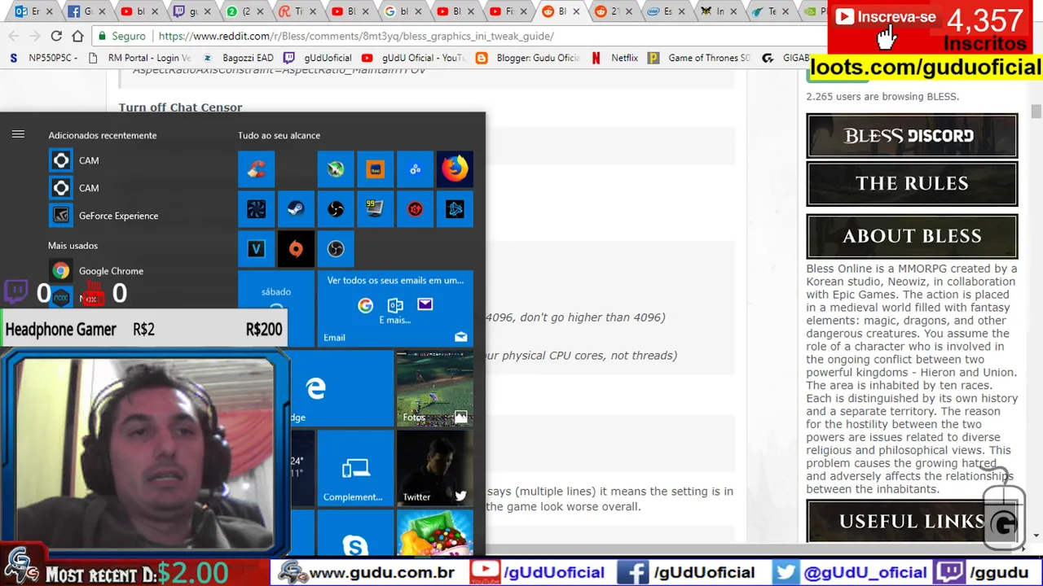The height and width of the screenshot is (586, 1043).
Task: Open the blue fan tile
Action: (x=256, y=209)
